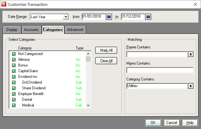Click the Memo Contains text field
The width and height of the screenshot is (201, 129).
point(160,70)
